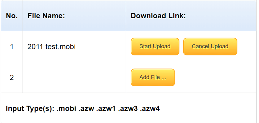The height and width of the screenshot is (123, 259).
Task: Click the File Name: column header
Action: [46, 16]
